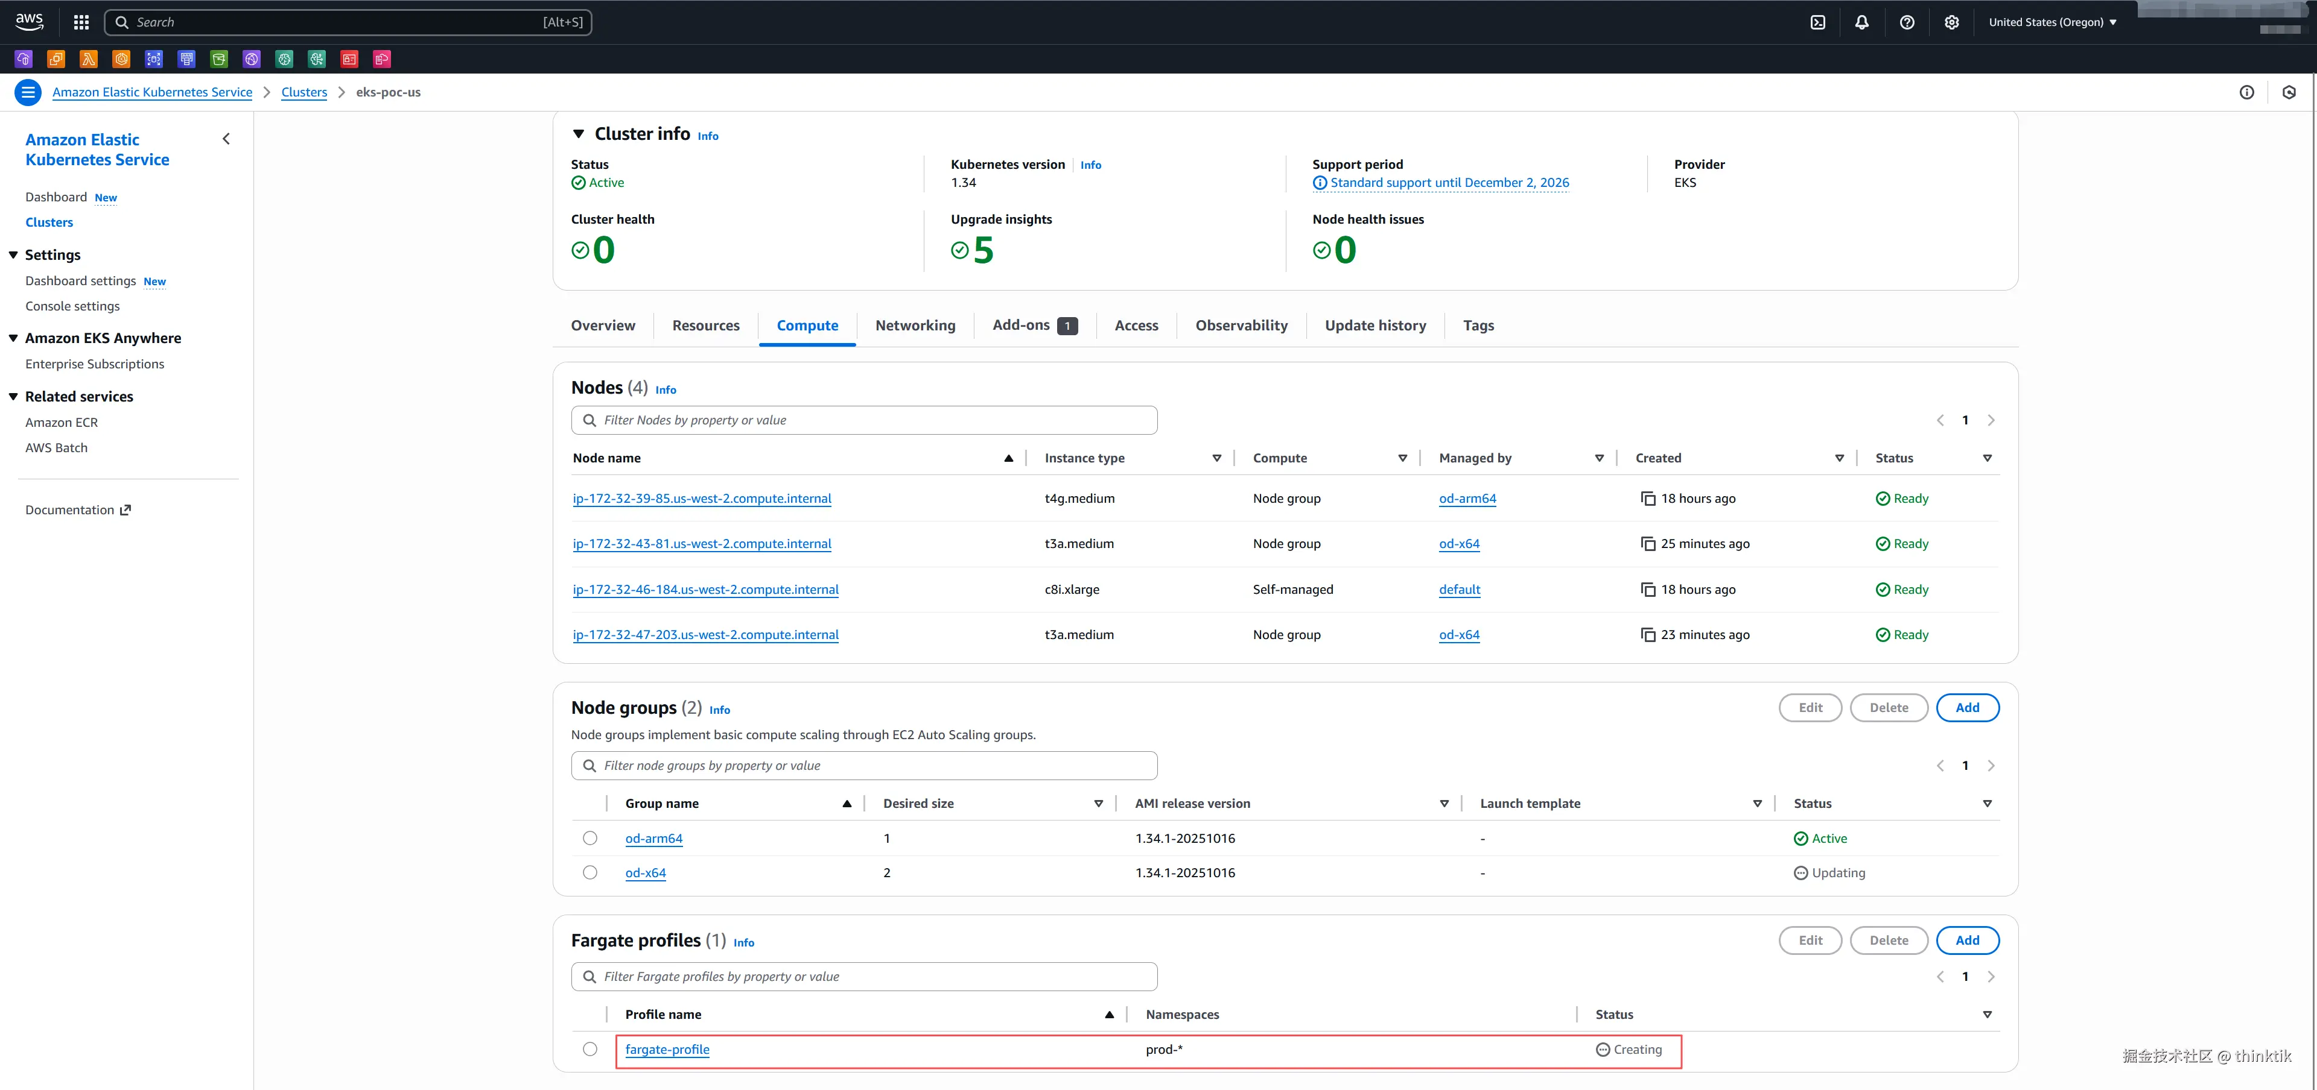Switch to the Networking tab

[x=915, y=326]
